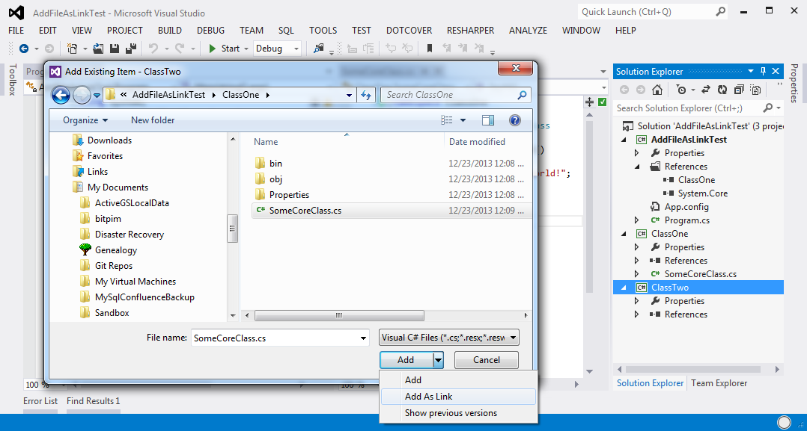Click the Save All toolbar icon
This screenshot has height=431, width=807.
click(x=131, y=49)
